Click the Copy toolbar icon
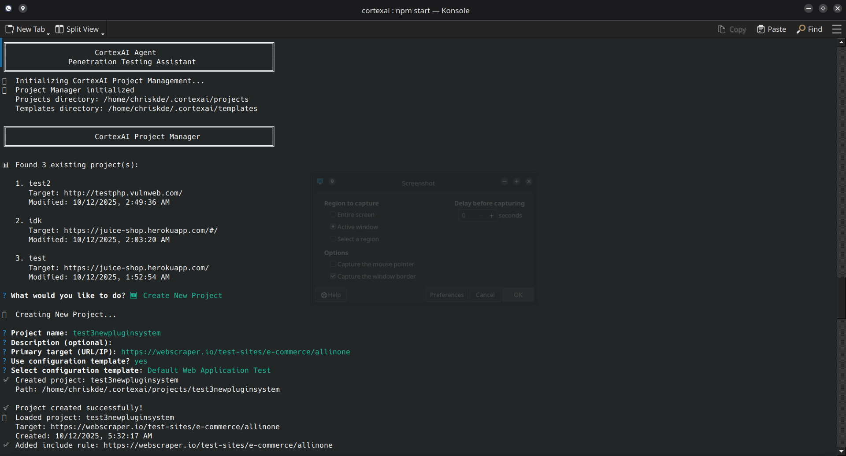 721,29
